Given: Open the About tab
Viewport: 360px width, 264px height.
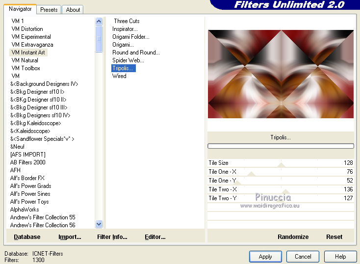Looking at the screenshot, I should 73,10.
